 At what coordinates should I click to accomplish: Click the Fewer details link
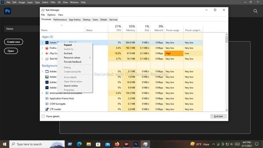click(53, 116)
